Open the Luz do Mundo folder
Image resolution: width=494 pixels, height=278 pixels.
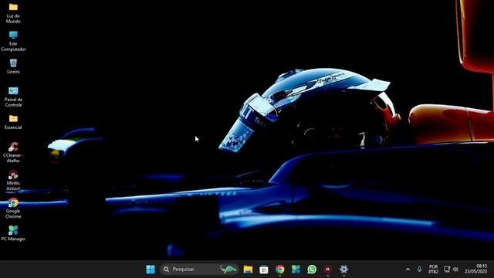pyautogui.click(x=13, y=13)
